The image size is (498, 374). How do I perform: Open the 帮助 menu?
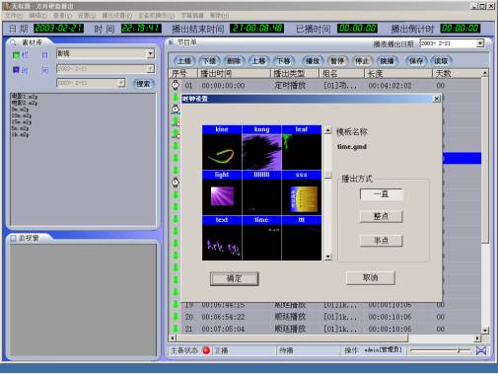click(219, 16)
